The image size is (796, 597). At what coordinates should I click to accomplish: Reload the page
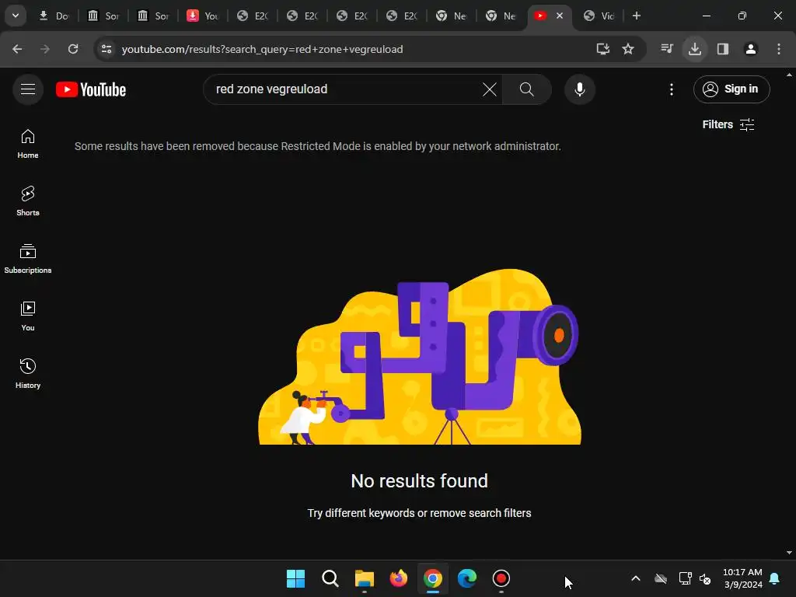click(x=73, y=49)
